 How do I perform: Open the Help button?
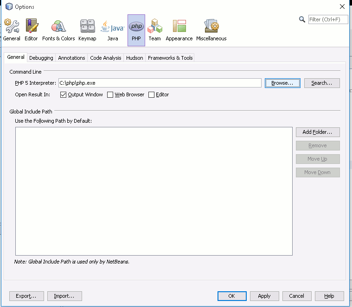pos(329,296)
